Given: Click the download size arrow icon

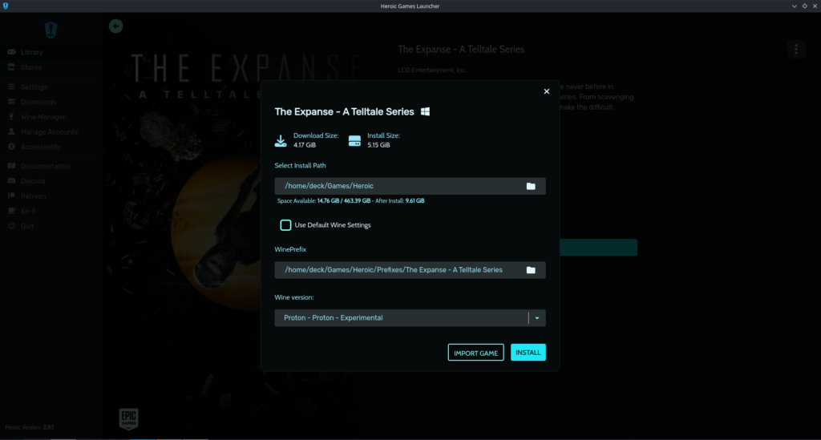Looking at the screenshot, I should (281, 140).
